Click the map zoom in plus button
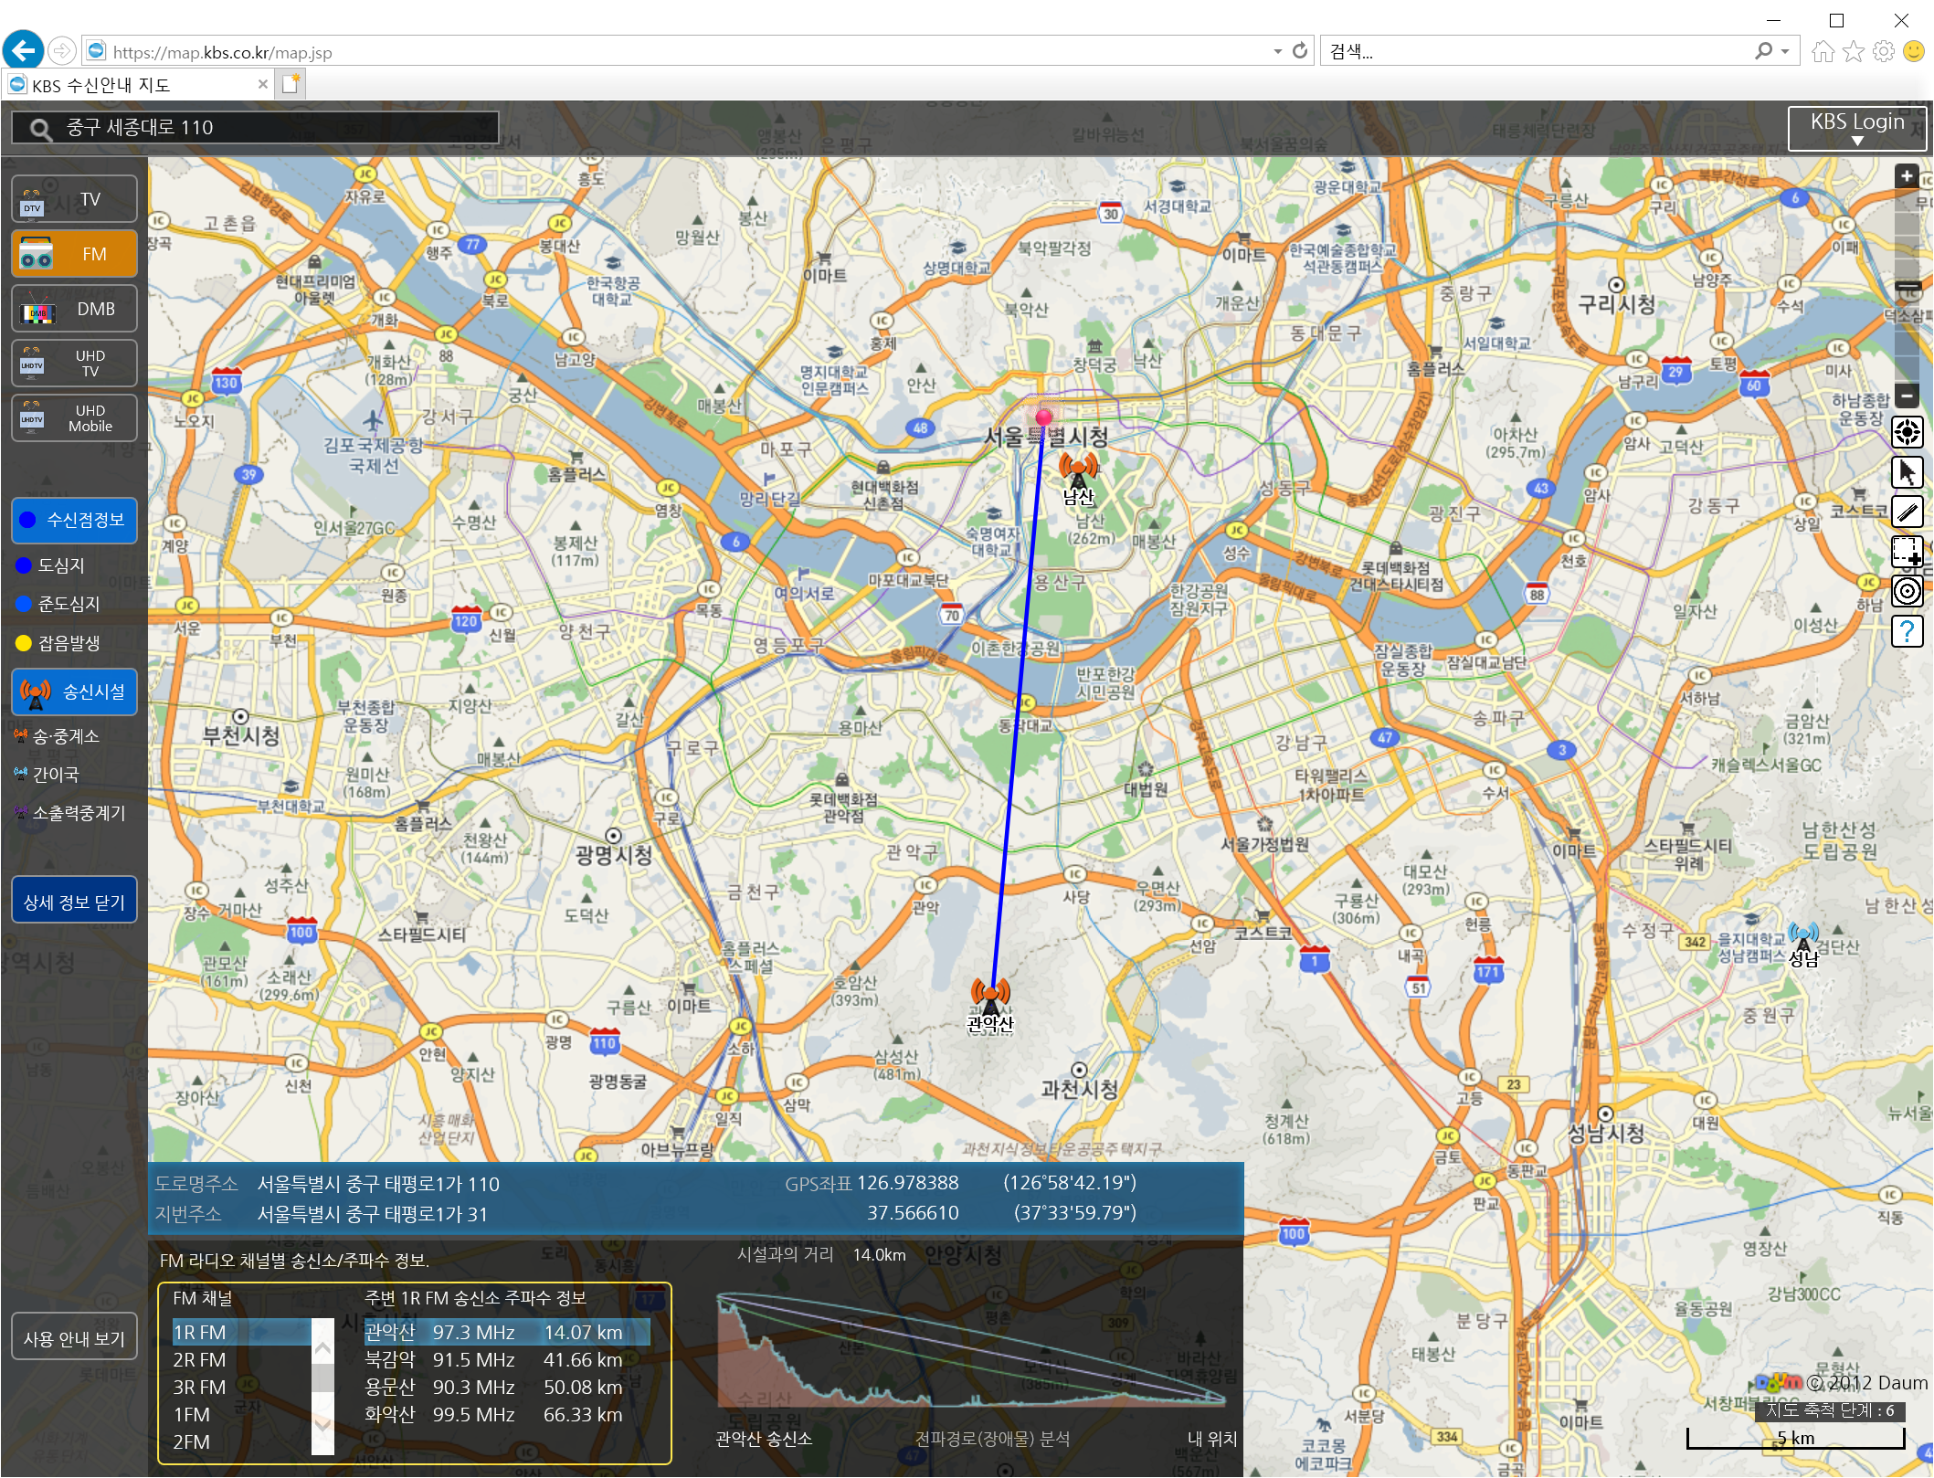 [x=1906, y=176]
